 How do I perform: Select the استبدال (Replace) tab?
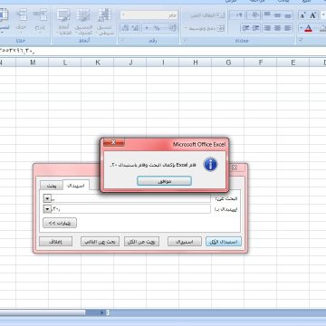(x=76, y=185)
